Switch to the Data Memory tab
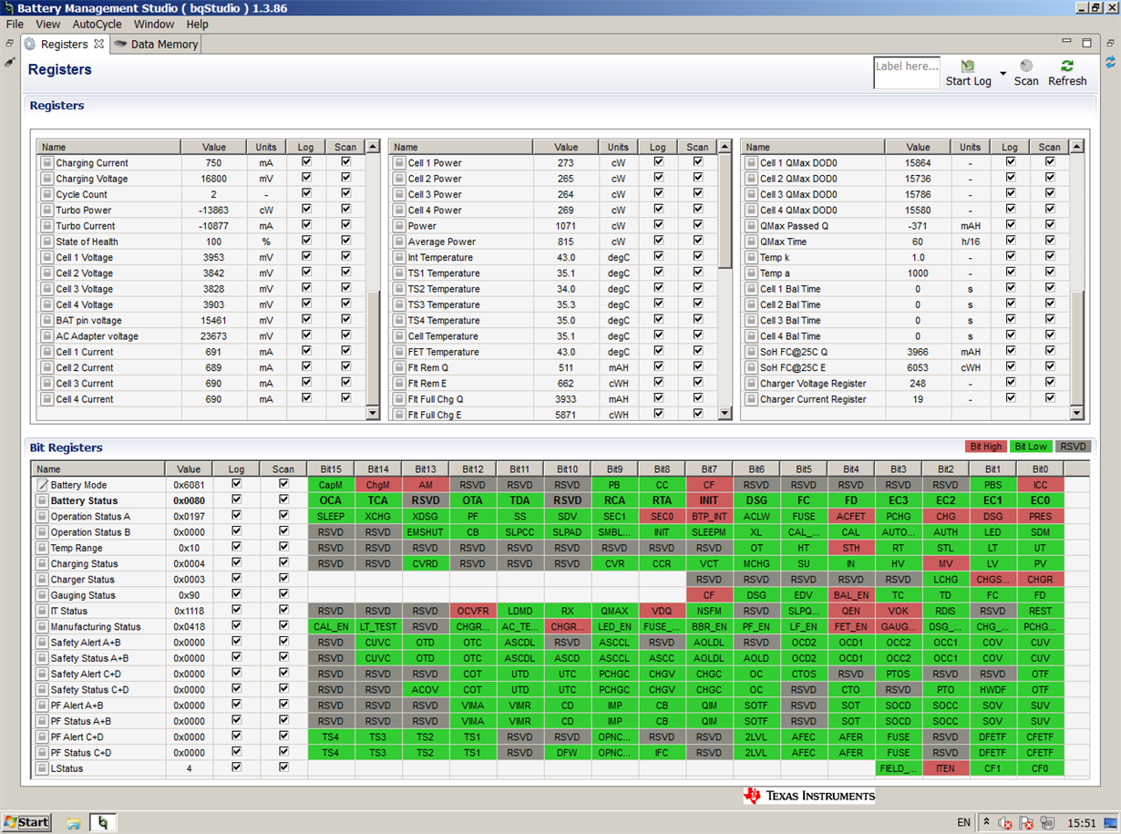 pyautogui.click(x=156, y=44)
